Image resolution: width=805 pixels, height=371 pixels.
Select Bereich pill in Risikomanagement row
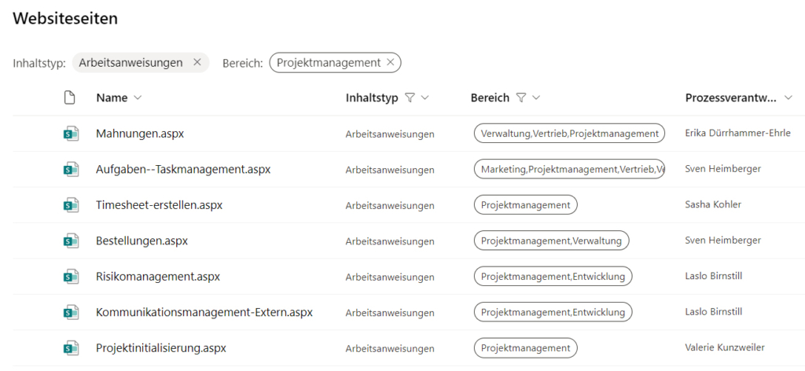coord(553,276)
